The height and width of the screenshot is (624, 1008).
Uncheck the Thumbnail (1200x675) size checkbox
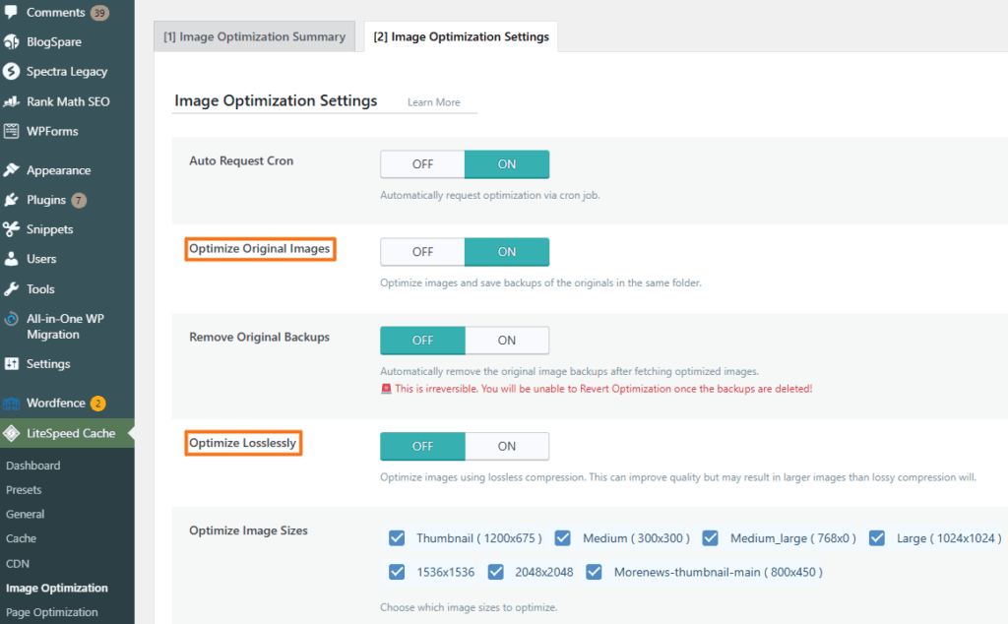[397, 538]
